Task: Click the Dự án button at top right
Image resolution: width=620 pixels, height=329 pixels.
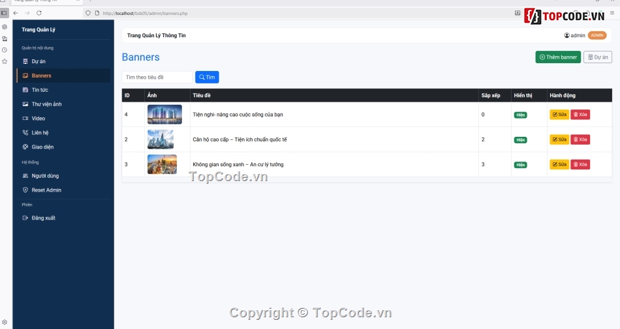Action: 597,57
